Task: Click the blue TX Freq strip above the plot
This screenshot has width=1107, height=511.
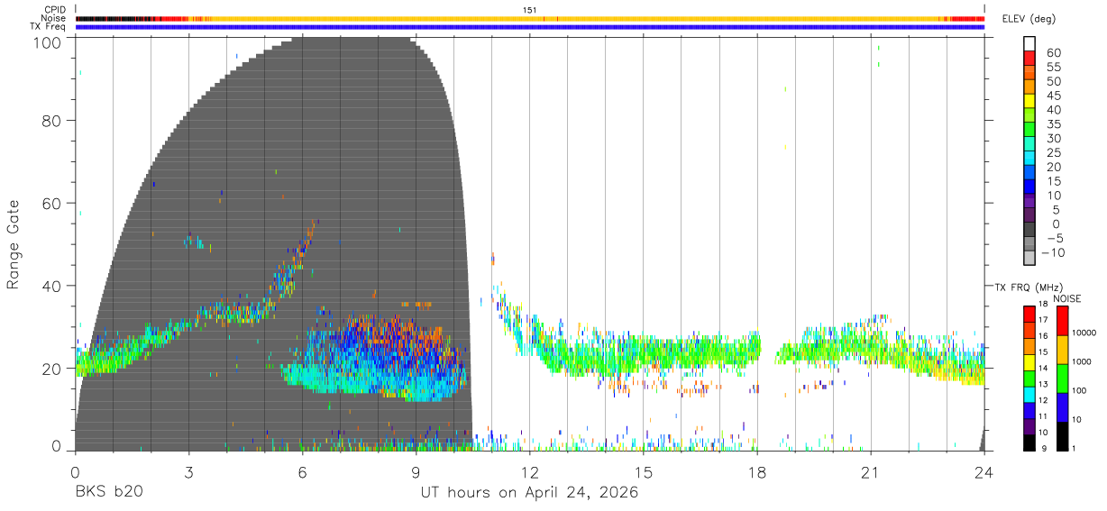Action: pyautogui.click(x=530, y=27)
